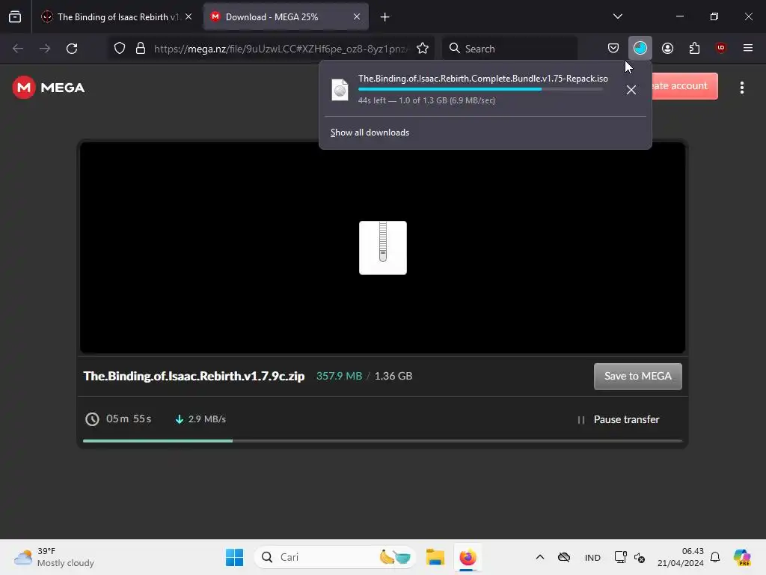This screenshot has width=766, height=575.
Task: Open Firefox application hamburger menu
Action: pos(747,48)
